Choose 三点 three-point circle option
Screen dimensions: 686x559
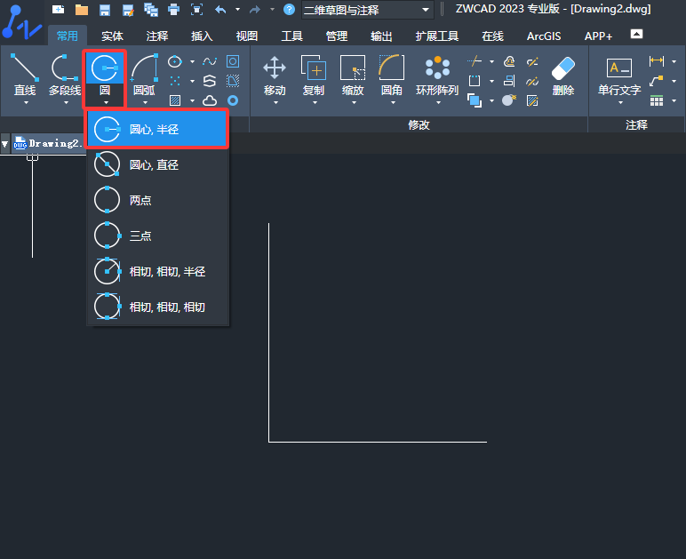[x=158, y=236]
